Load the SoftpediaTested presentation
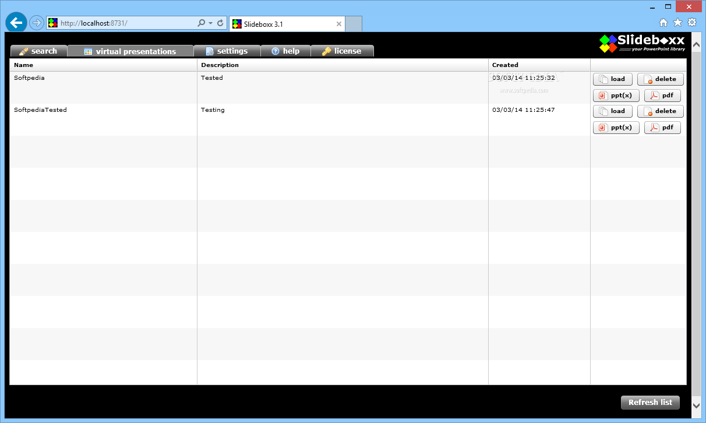 click(x=613, y=111)
